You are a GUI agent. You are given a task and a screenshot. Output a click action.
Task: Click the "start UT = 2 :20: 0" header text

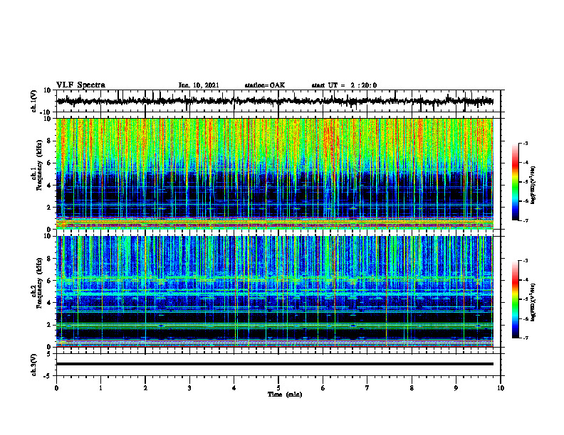(x=344, y=85)
